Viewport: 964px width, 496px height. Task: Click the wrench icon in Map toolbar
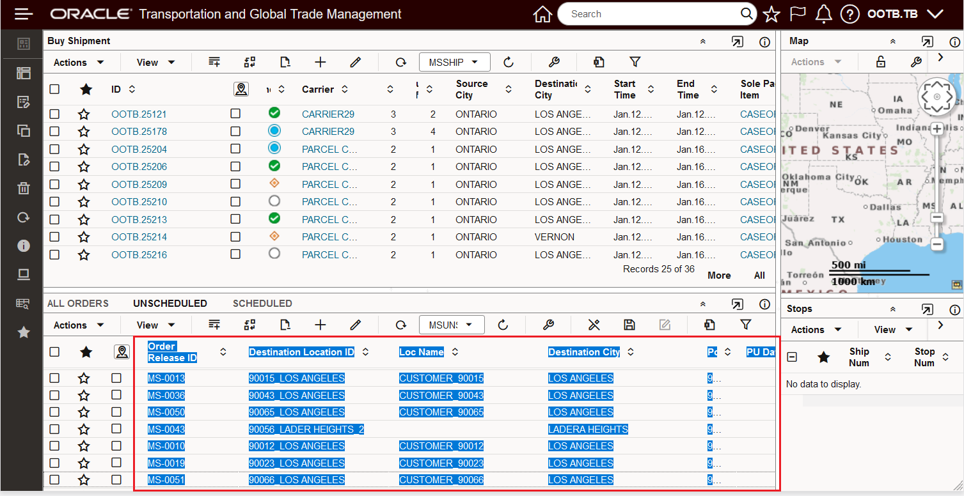916,62
